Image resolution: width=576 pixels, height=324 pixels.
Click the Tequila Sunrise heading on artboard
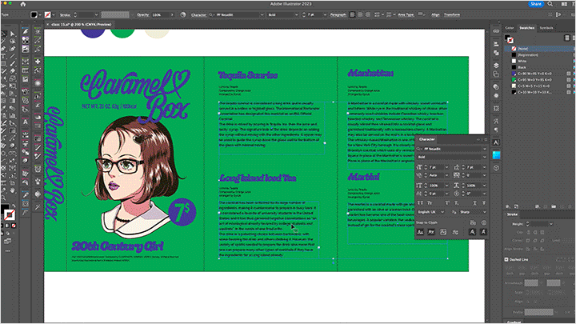tap(247, 75)
